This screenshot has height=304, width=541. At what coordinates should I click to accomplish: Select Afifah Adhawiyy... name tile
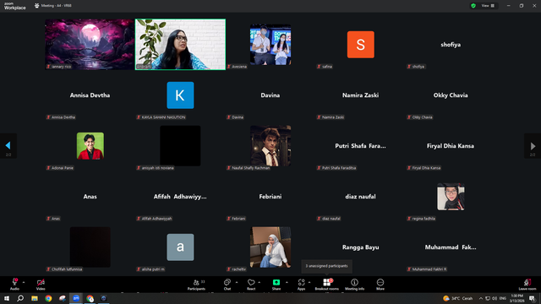click(180, 197)
